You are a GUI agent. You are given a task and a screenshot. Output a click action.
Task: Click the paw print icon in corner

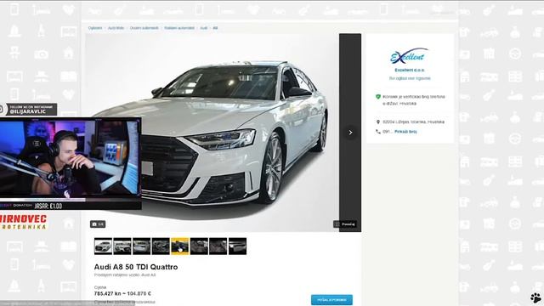[535, 297]
